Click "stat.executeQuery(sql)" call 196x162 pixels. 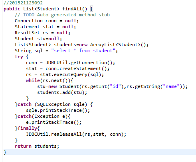point(71,74)
